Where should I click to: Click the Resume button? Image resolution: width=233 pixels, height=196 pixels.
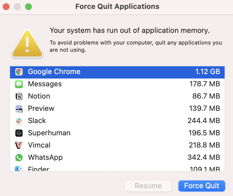[x=148, y=186]
